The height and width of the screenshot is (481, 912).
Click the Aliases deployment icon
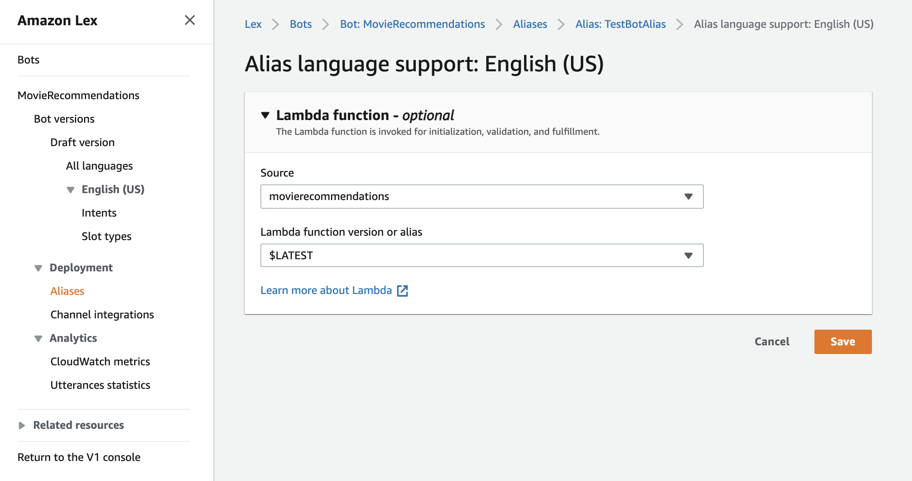(x=67, y=291)
